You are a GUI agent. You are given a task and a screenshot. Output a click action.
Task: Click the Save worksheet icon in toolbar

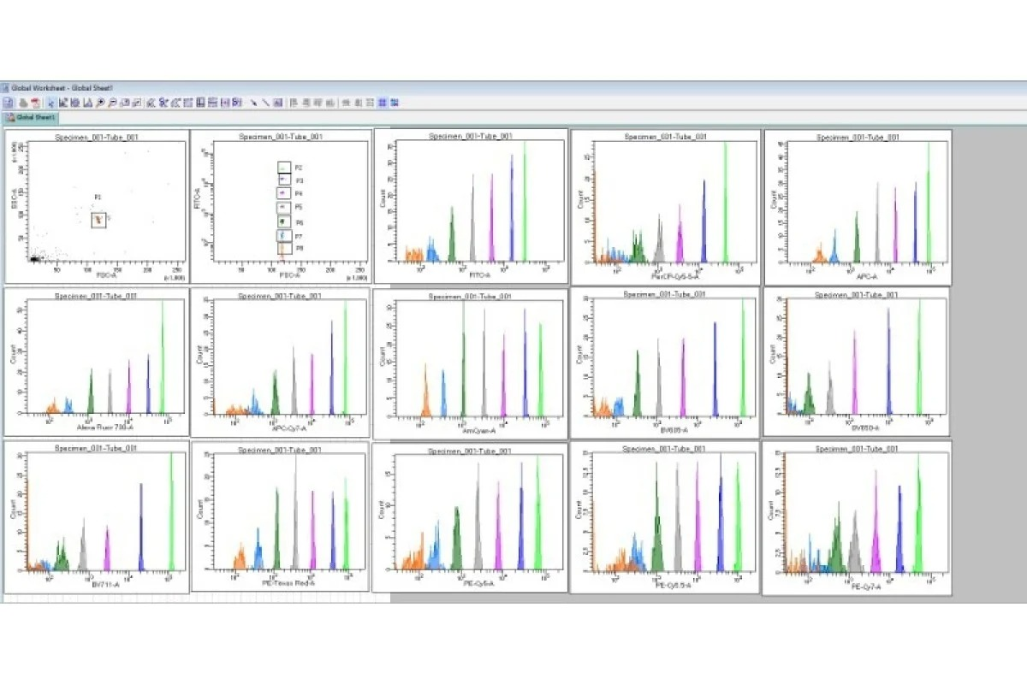coord(9,103)
